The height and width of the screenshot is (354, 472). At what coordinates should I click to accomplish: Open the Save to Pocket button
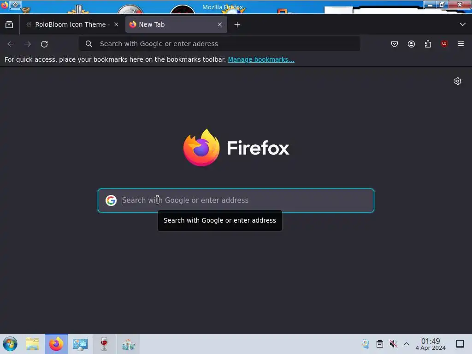pyautogui.click(x=395, y=44)
